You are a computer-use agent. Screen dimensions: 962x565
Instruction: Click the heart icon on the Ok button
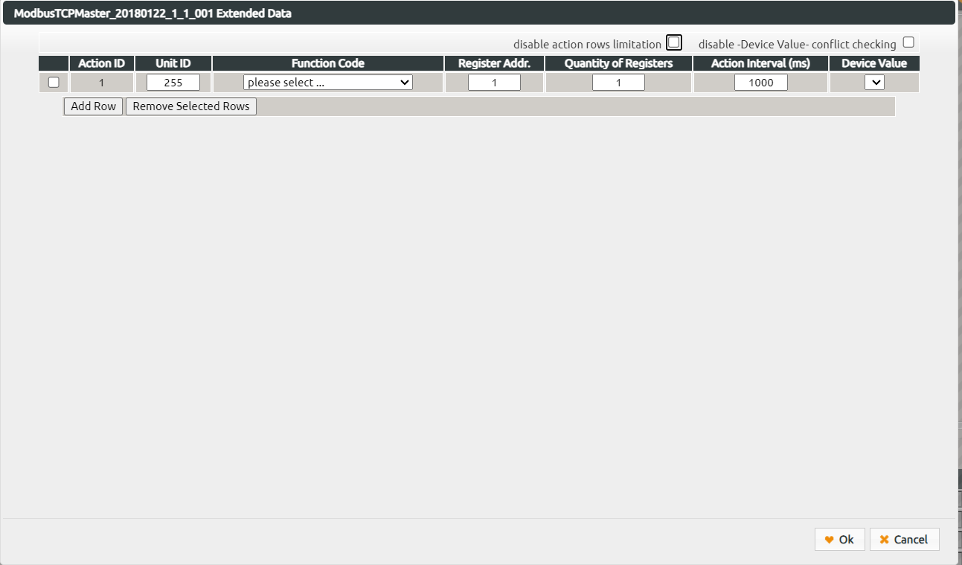click(830, 539)
